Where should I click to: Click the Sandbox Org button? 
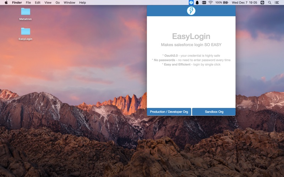coord(214,112)
